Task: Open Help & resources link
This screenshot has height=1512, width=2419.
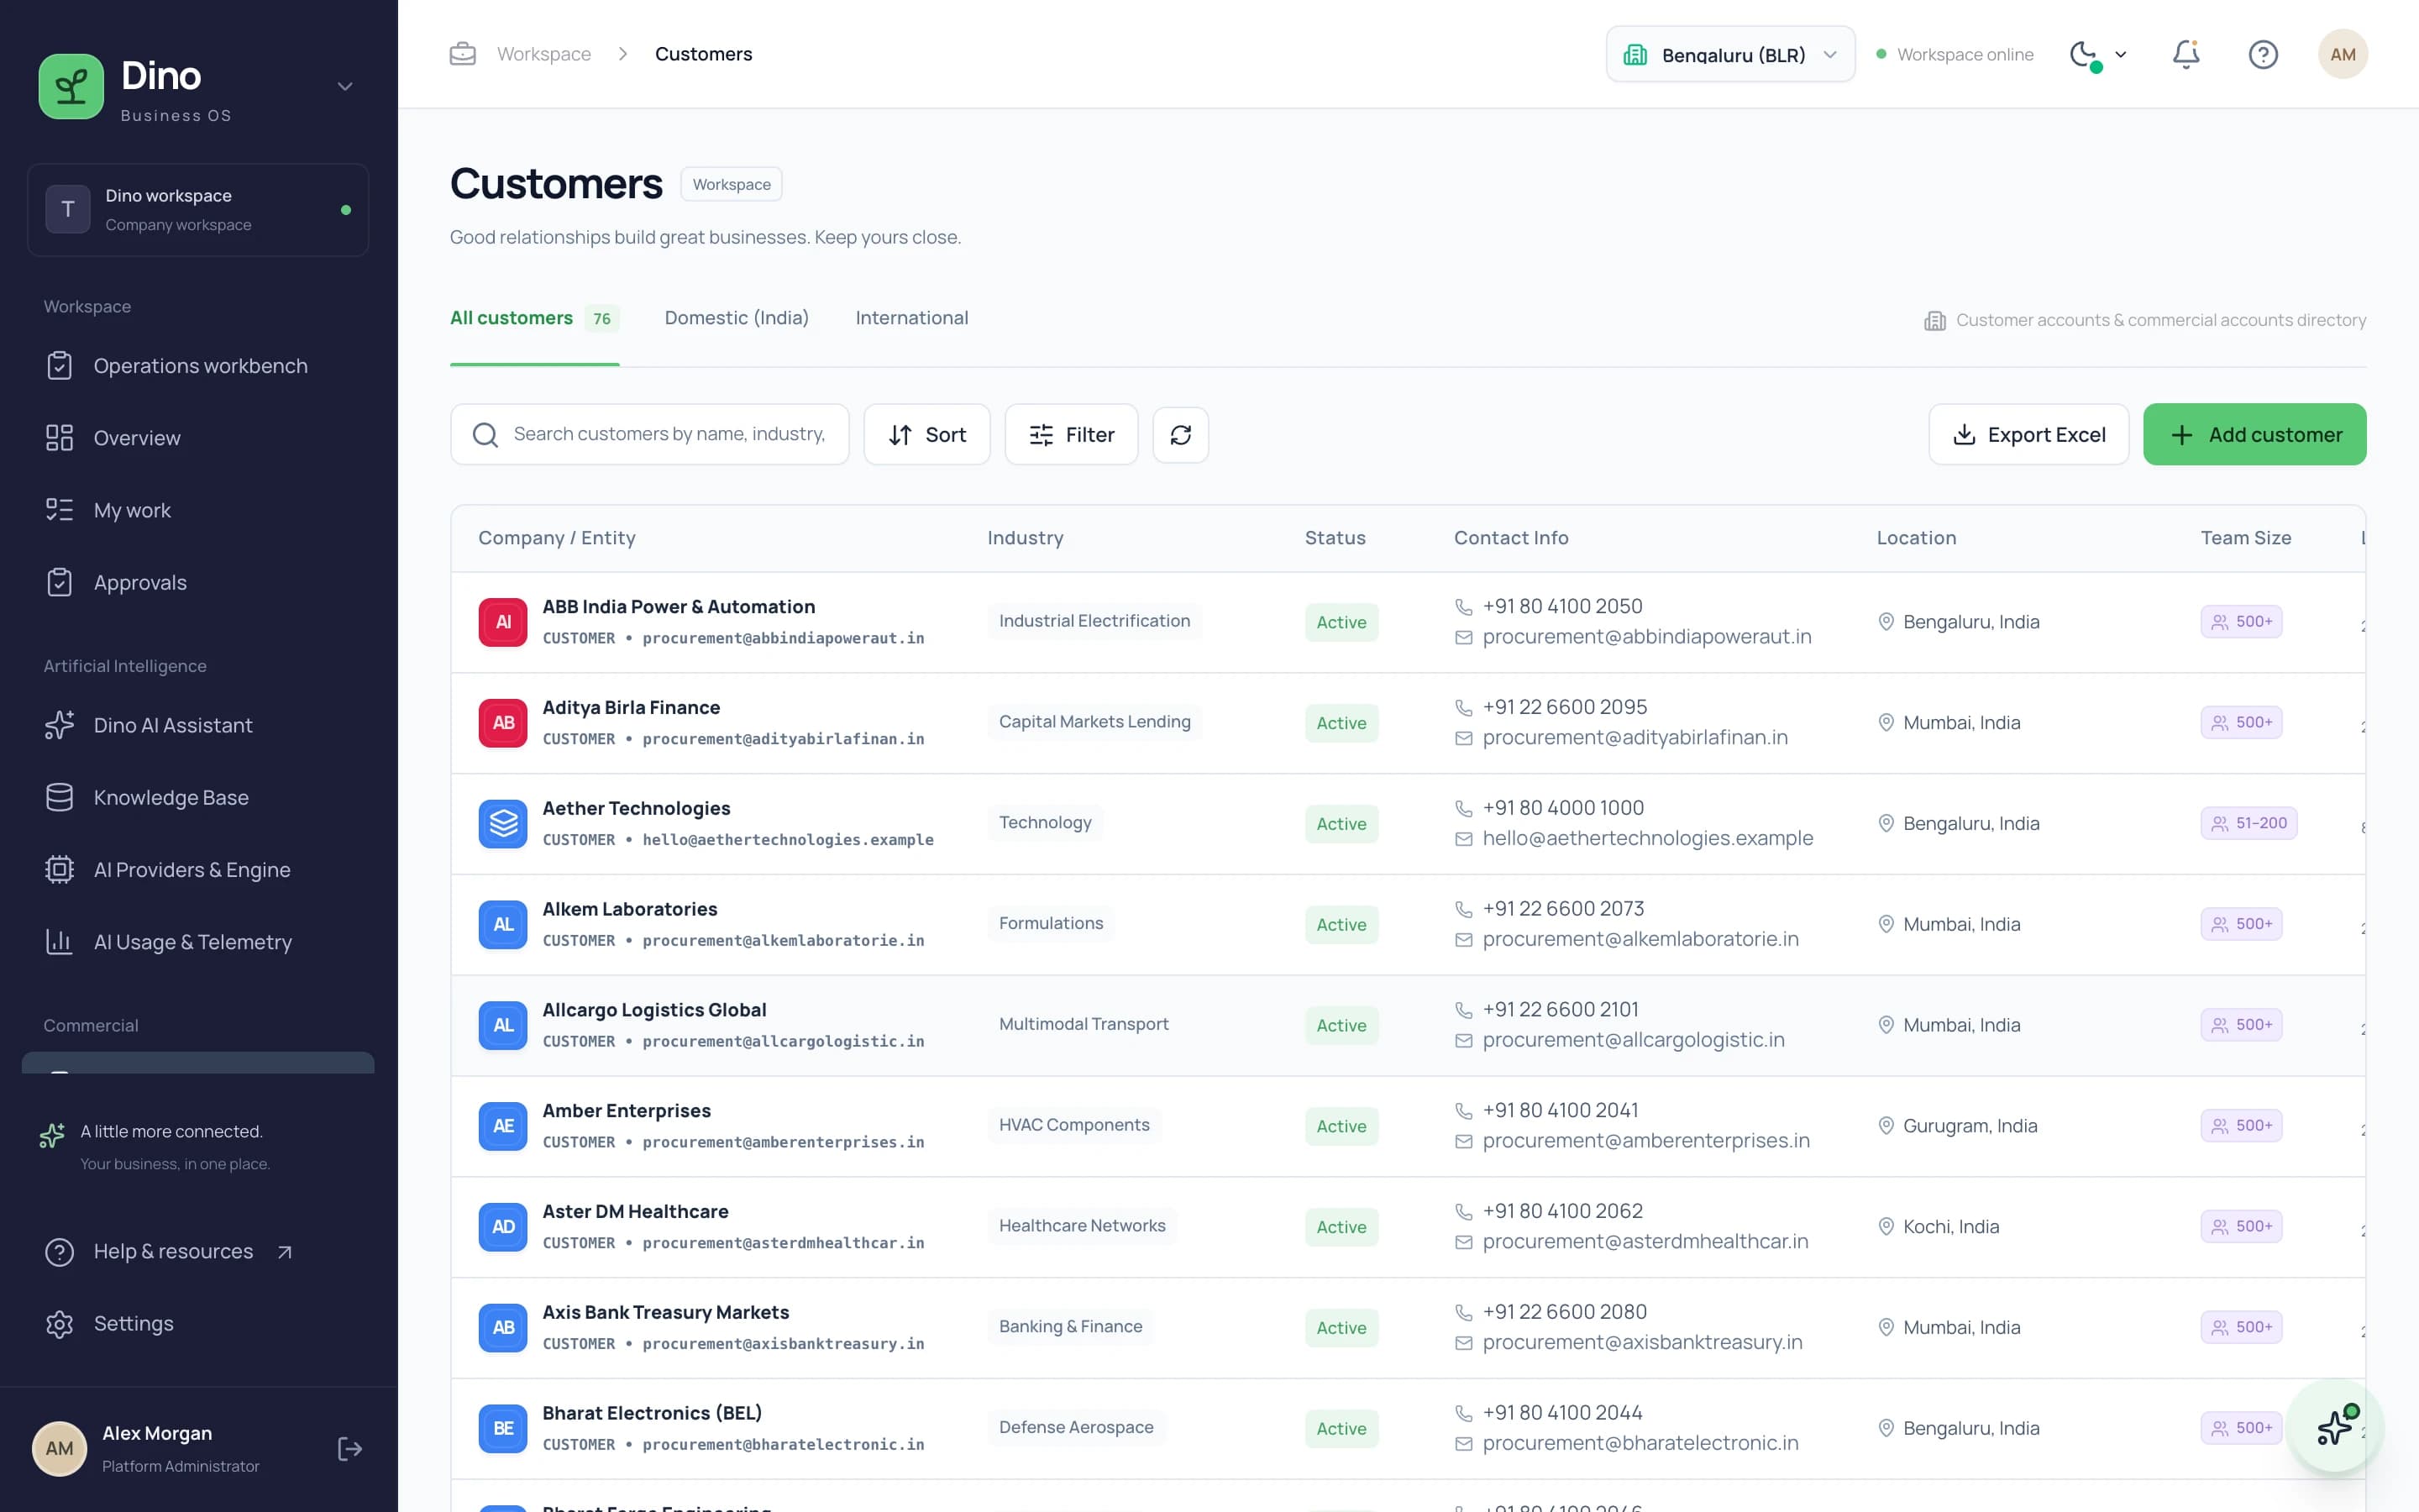Action: click(170, 1251)
